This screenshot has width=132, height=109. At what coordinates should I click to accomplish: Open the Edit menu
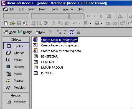[x=21, y=9]
